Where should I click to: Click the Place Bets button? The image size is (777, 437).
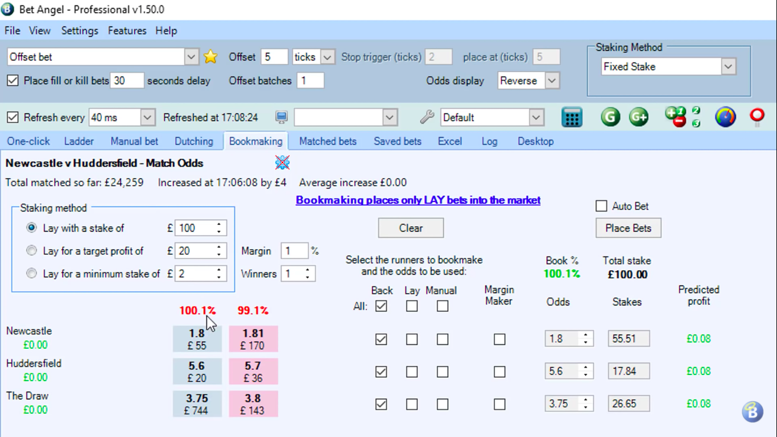tap(629, 228)
